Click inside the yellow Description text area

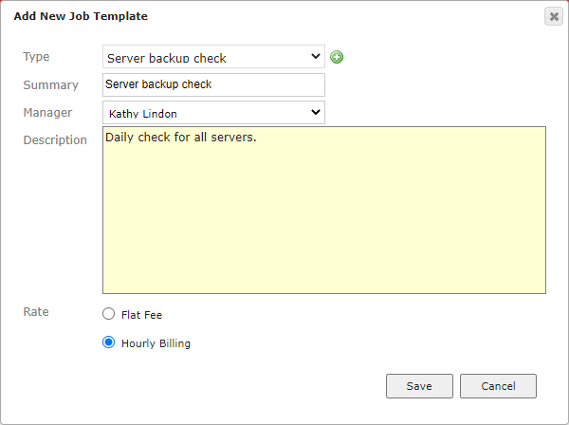tap(324, 211)
